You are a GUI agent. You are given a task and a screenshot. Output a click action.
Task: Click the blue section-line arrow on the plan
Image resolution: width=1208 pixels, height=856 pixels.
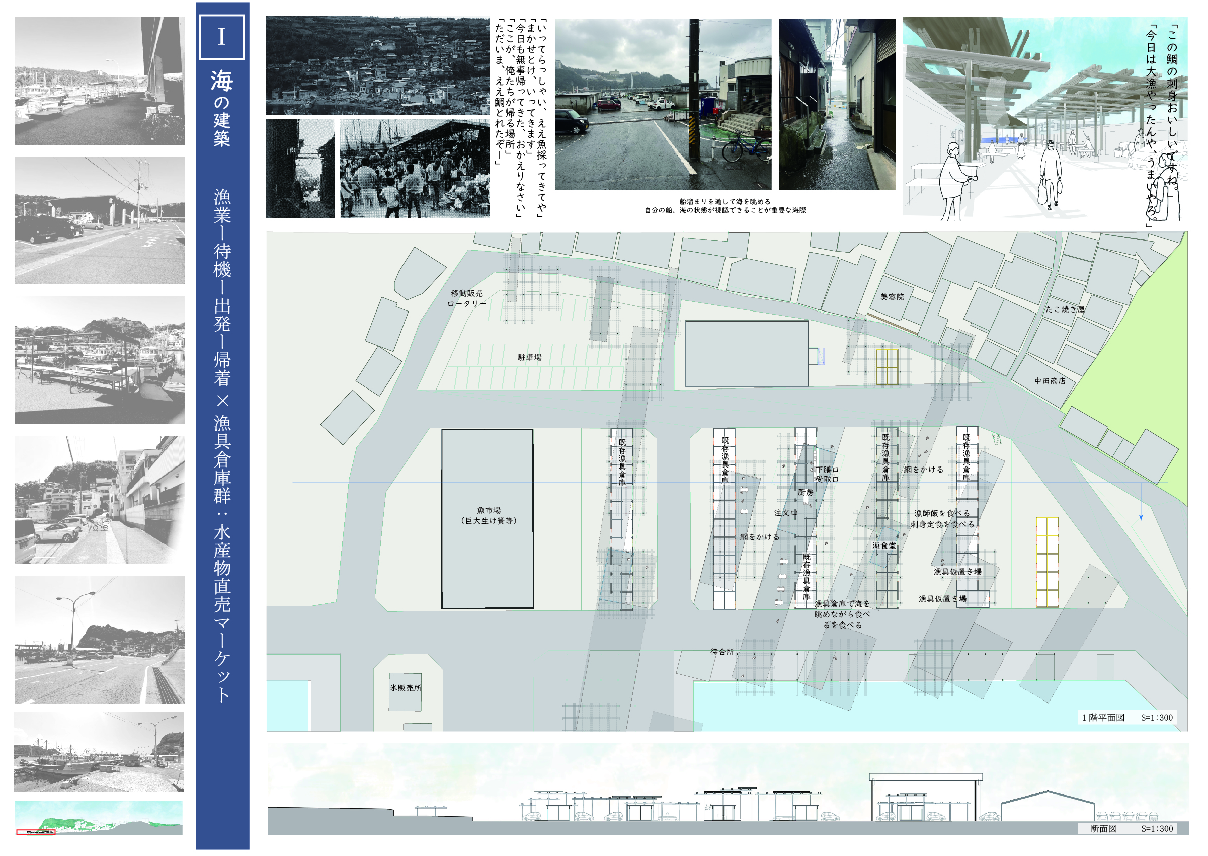pyautogui.click(x=1141, y=516)
